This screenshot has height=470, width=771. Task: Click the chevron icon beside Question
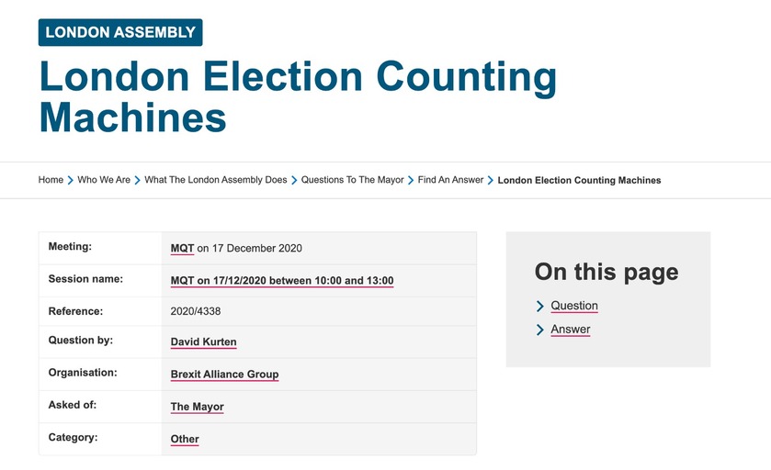(x=540, y=307)
